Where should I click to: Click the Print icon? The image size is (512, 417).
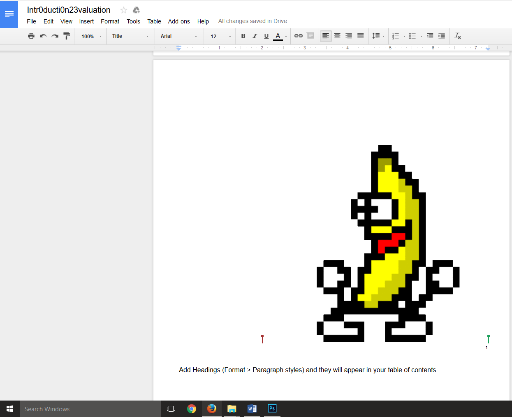[x=31, y=36]
